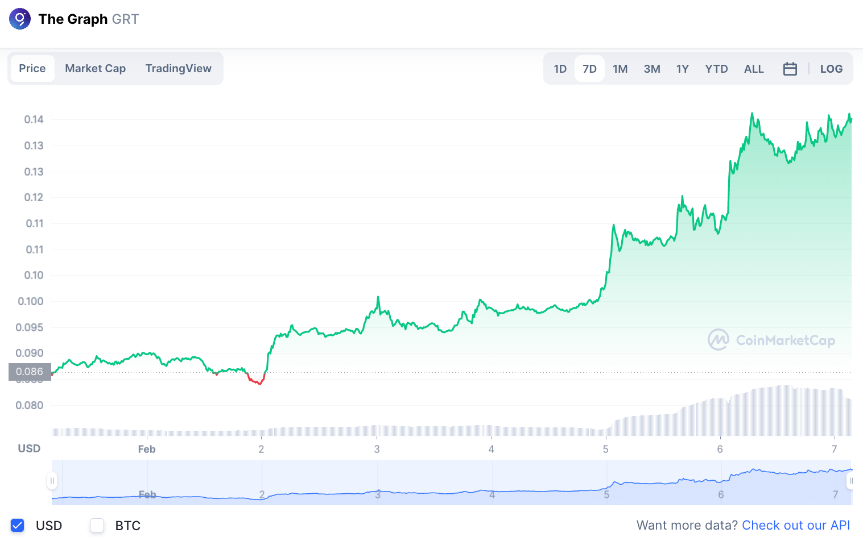Set chart range to 1D
This screenshot has height=537, width=863.
point(560,69)
